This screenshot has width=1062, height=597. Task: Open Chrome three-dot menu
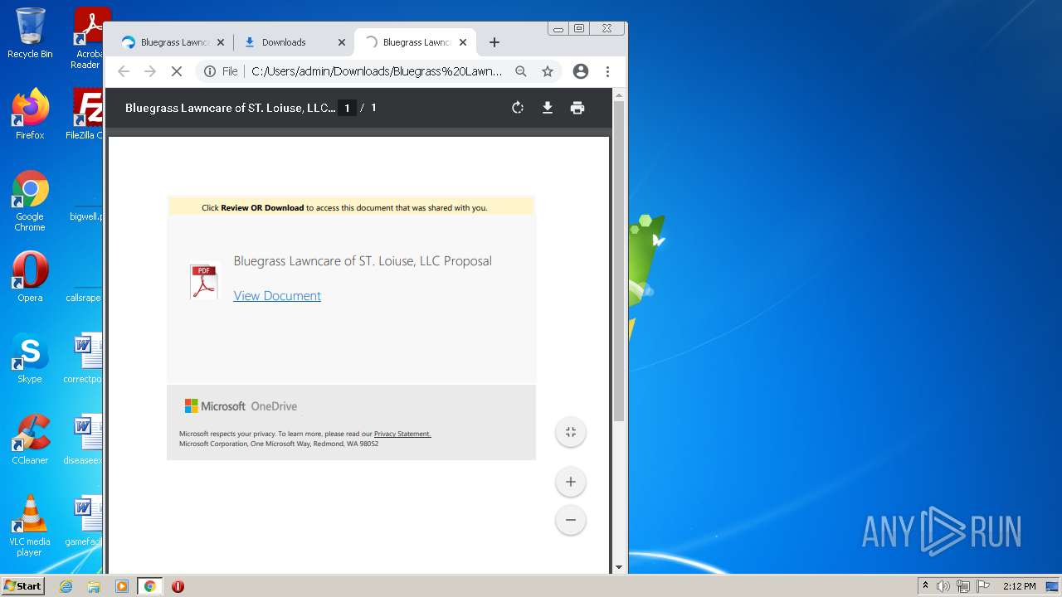pos(607,71)
